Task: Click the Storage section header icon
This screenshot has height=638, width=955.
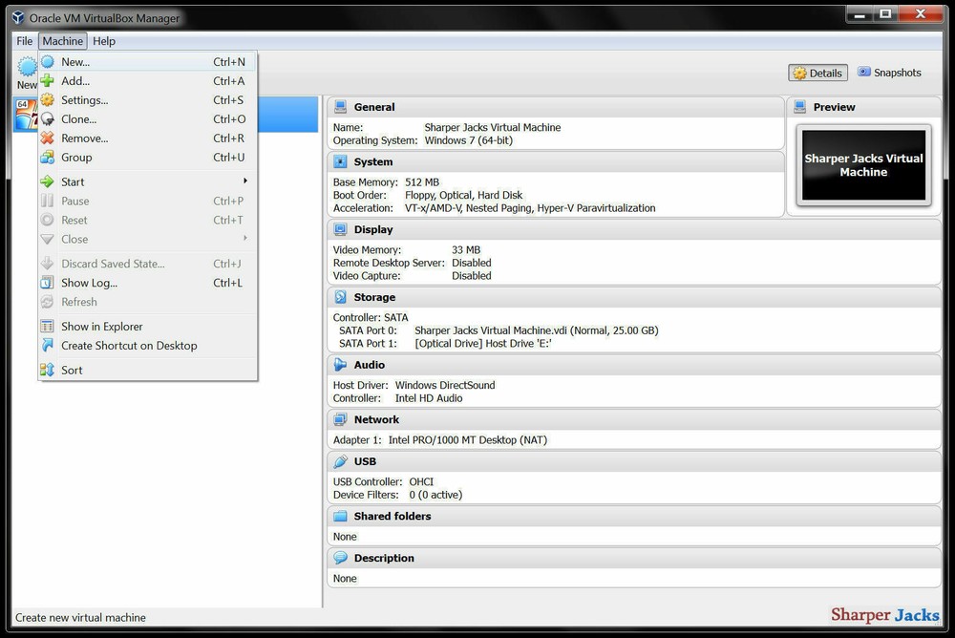Action: [x=341, y=297]
